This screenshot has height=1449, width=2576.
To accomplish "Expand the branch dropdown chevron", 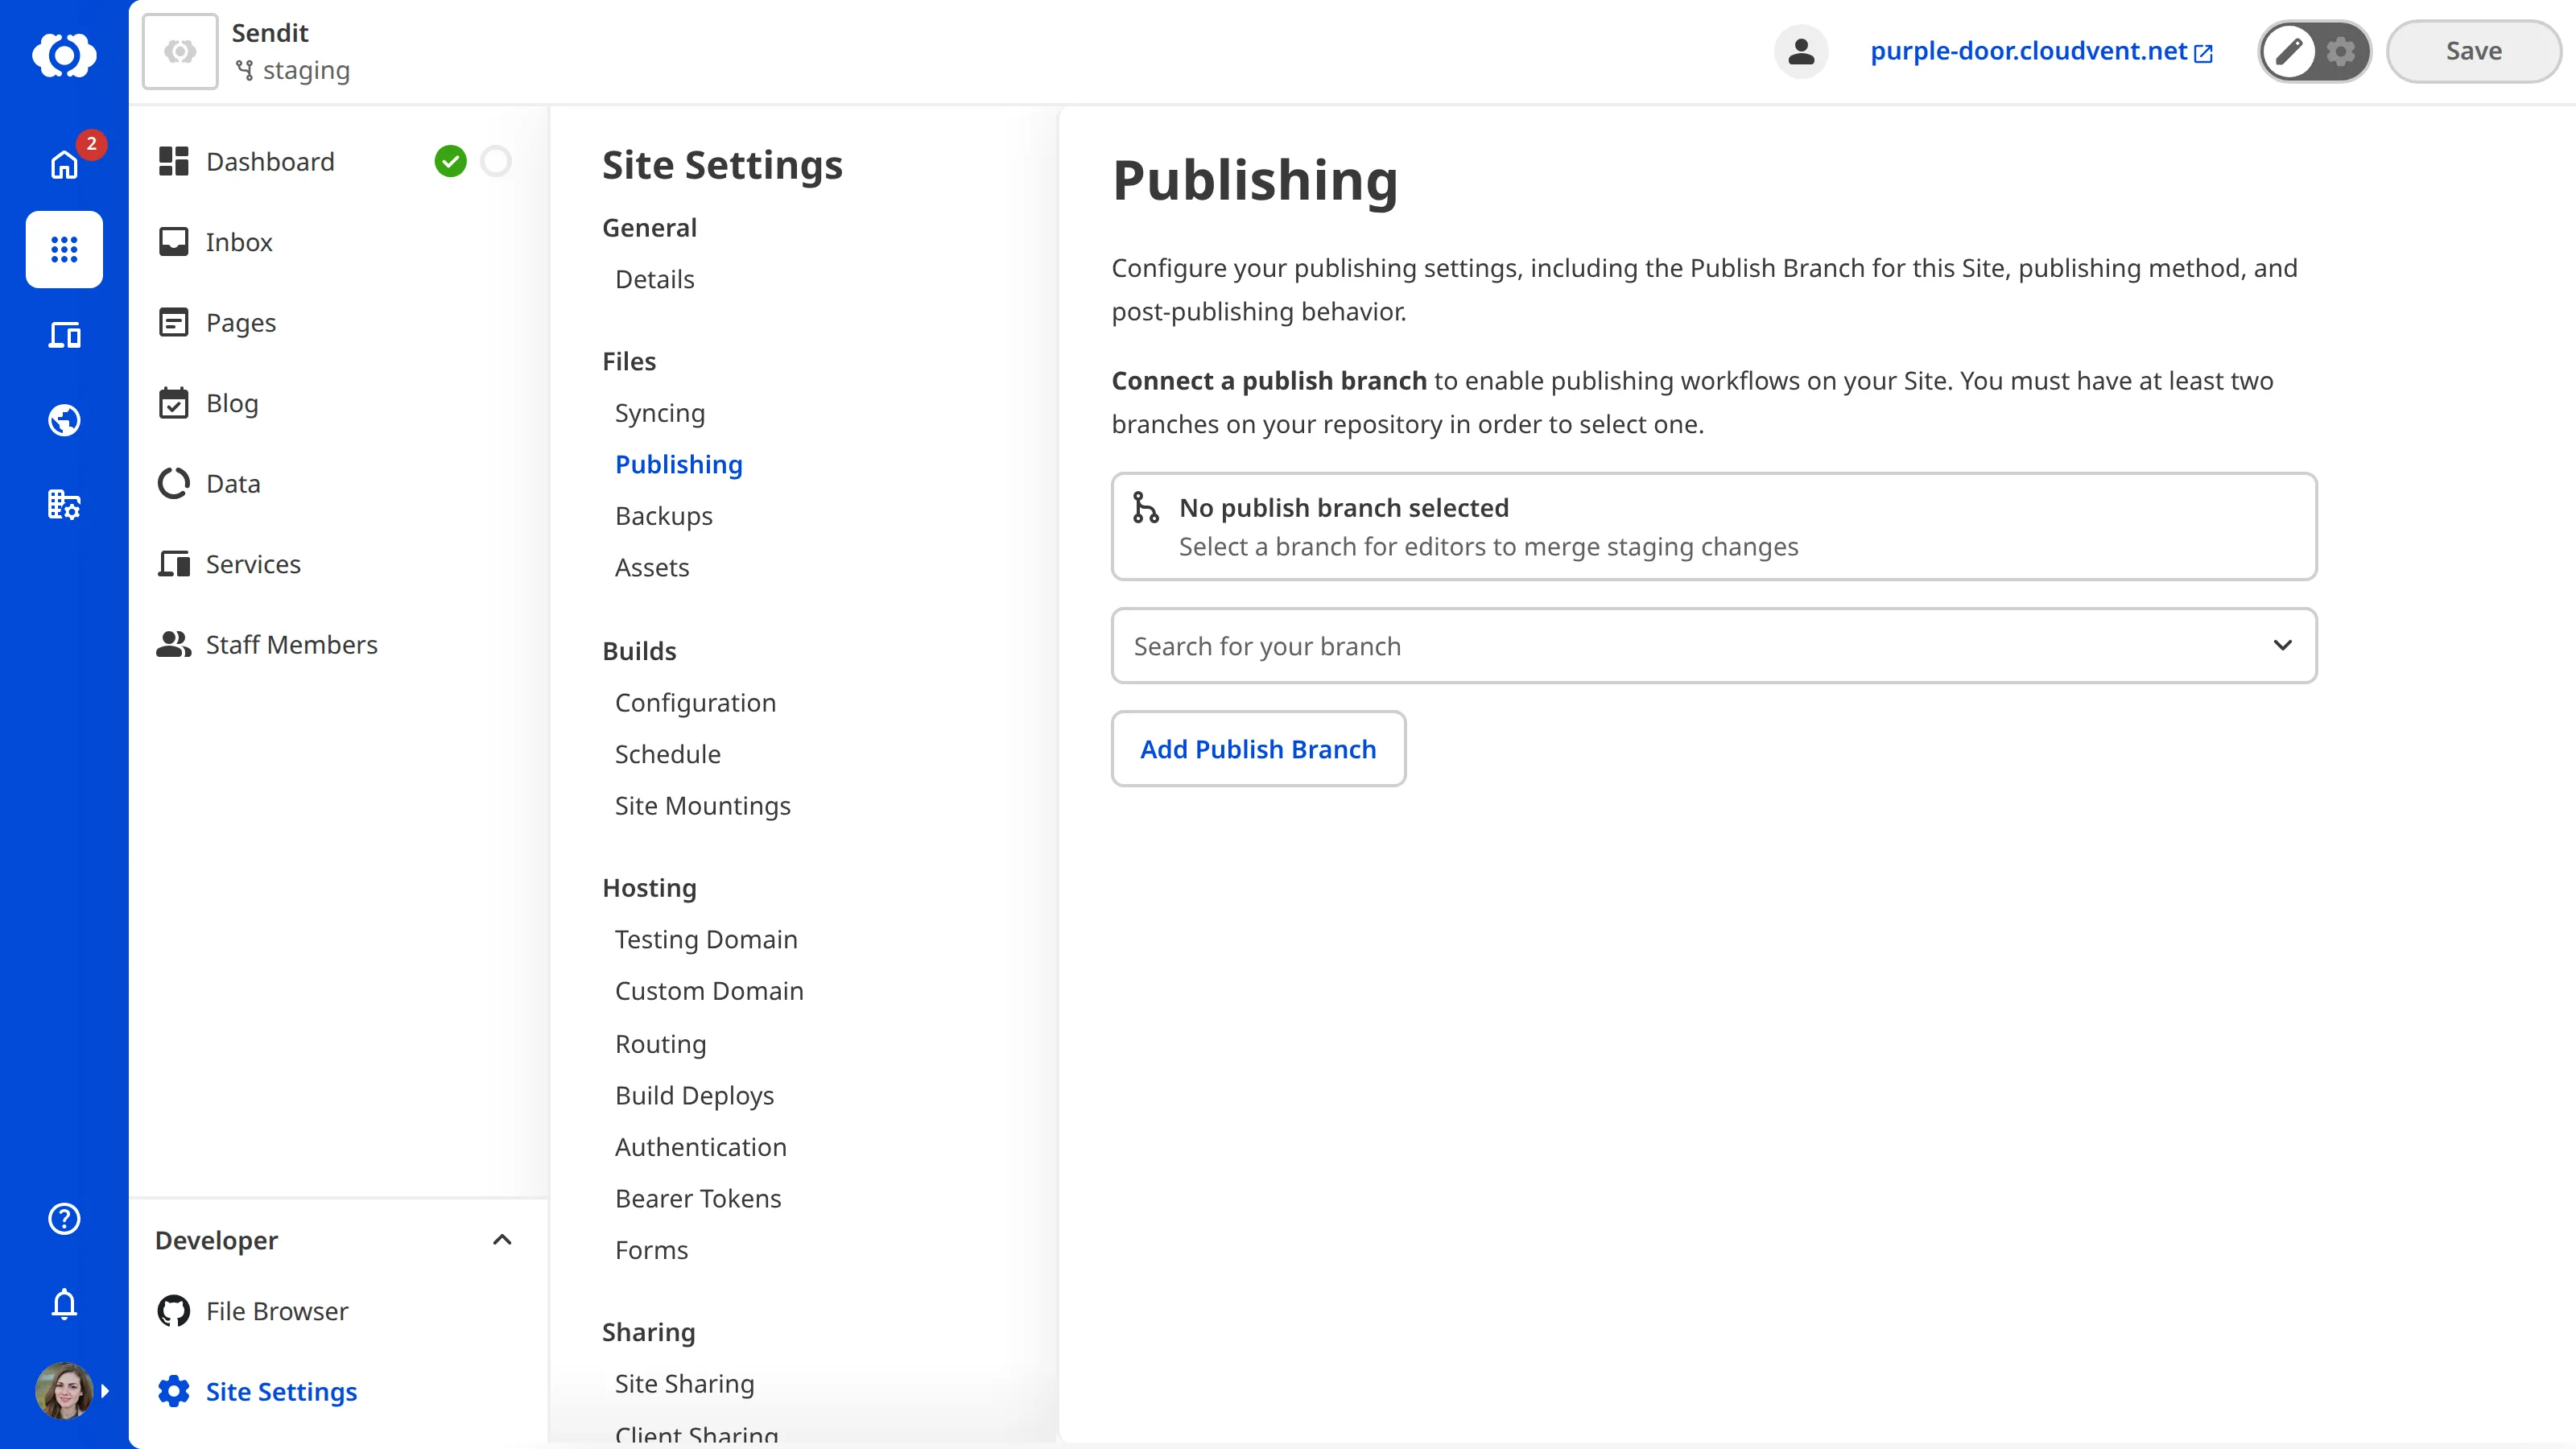I will click(2282, 645).
